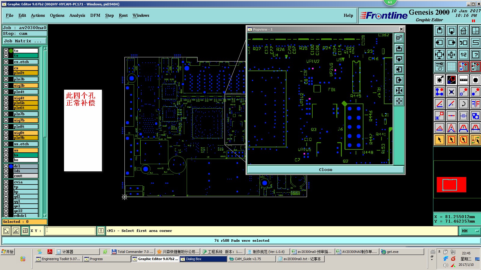Open the XY coordinate window icon
The width and height of the screenshot is (481, 270).
pos(476,31)
